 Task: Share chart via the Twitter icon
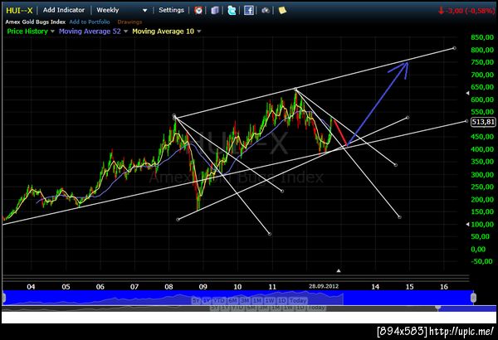(x=232, y=11)
